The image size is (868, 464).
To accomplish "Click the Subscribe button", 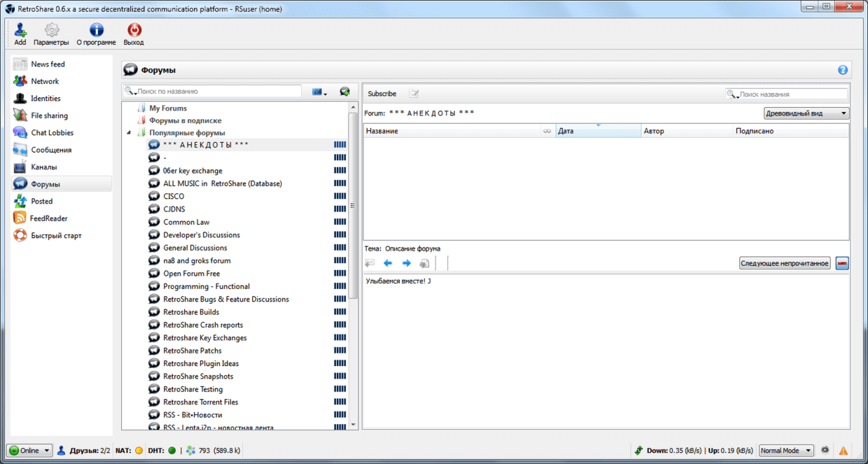I will coord(381,94).
